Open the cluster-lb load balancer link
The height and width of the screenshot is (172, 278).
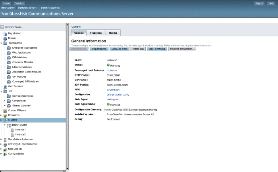pyautogui.click(x=112, y=71)
